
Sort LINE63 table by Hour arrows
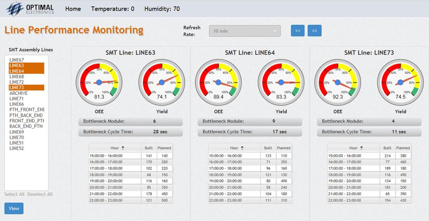pyautogui.click(x=123, y=148)
